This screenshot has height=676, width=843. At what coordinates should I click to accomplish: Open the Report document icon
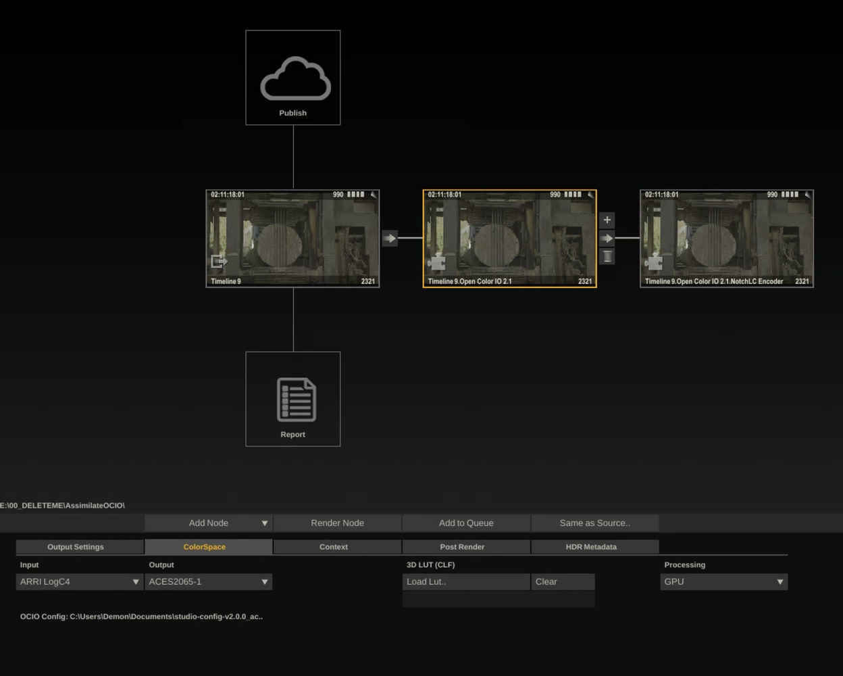296,400
